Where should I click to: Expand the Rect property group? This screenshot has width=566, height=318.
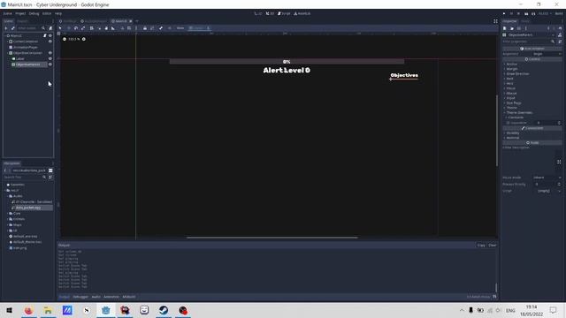509,79
